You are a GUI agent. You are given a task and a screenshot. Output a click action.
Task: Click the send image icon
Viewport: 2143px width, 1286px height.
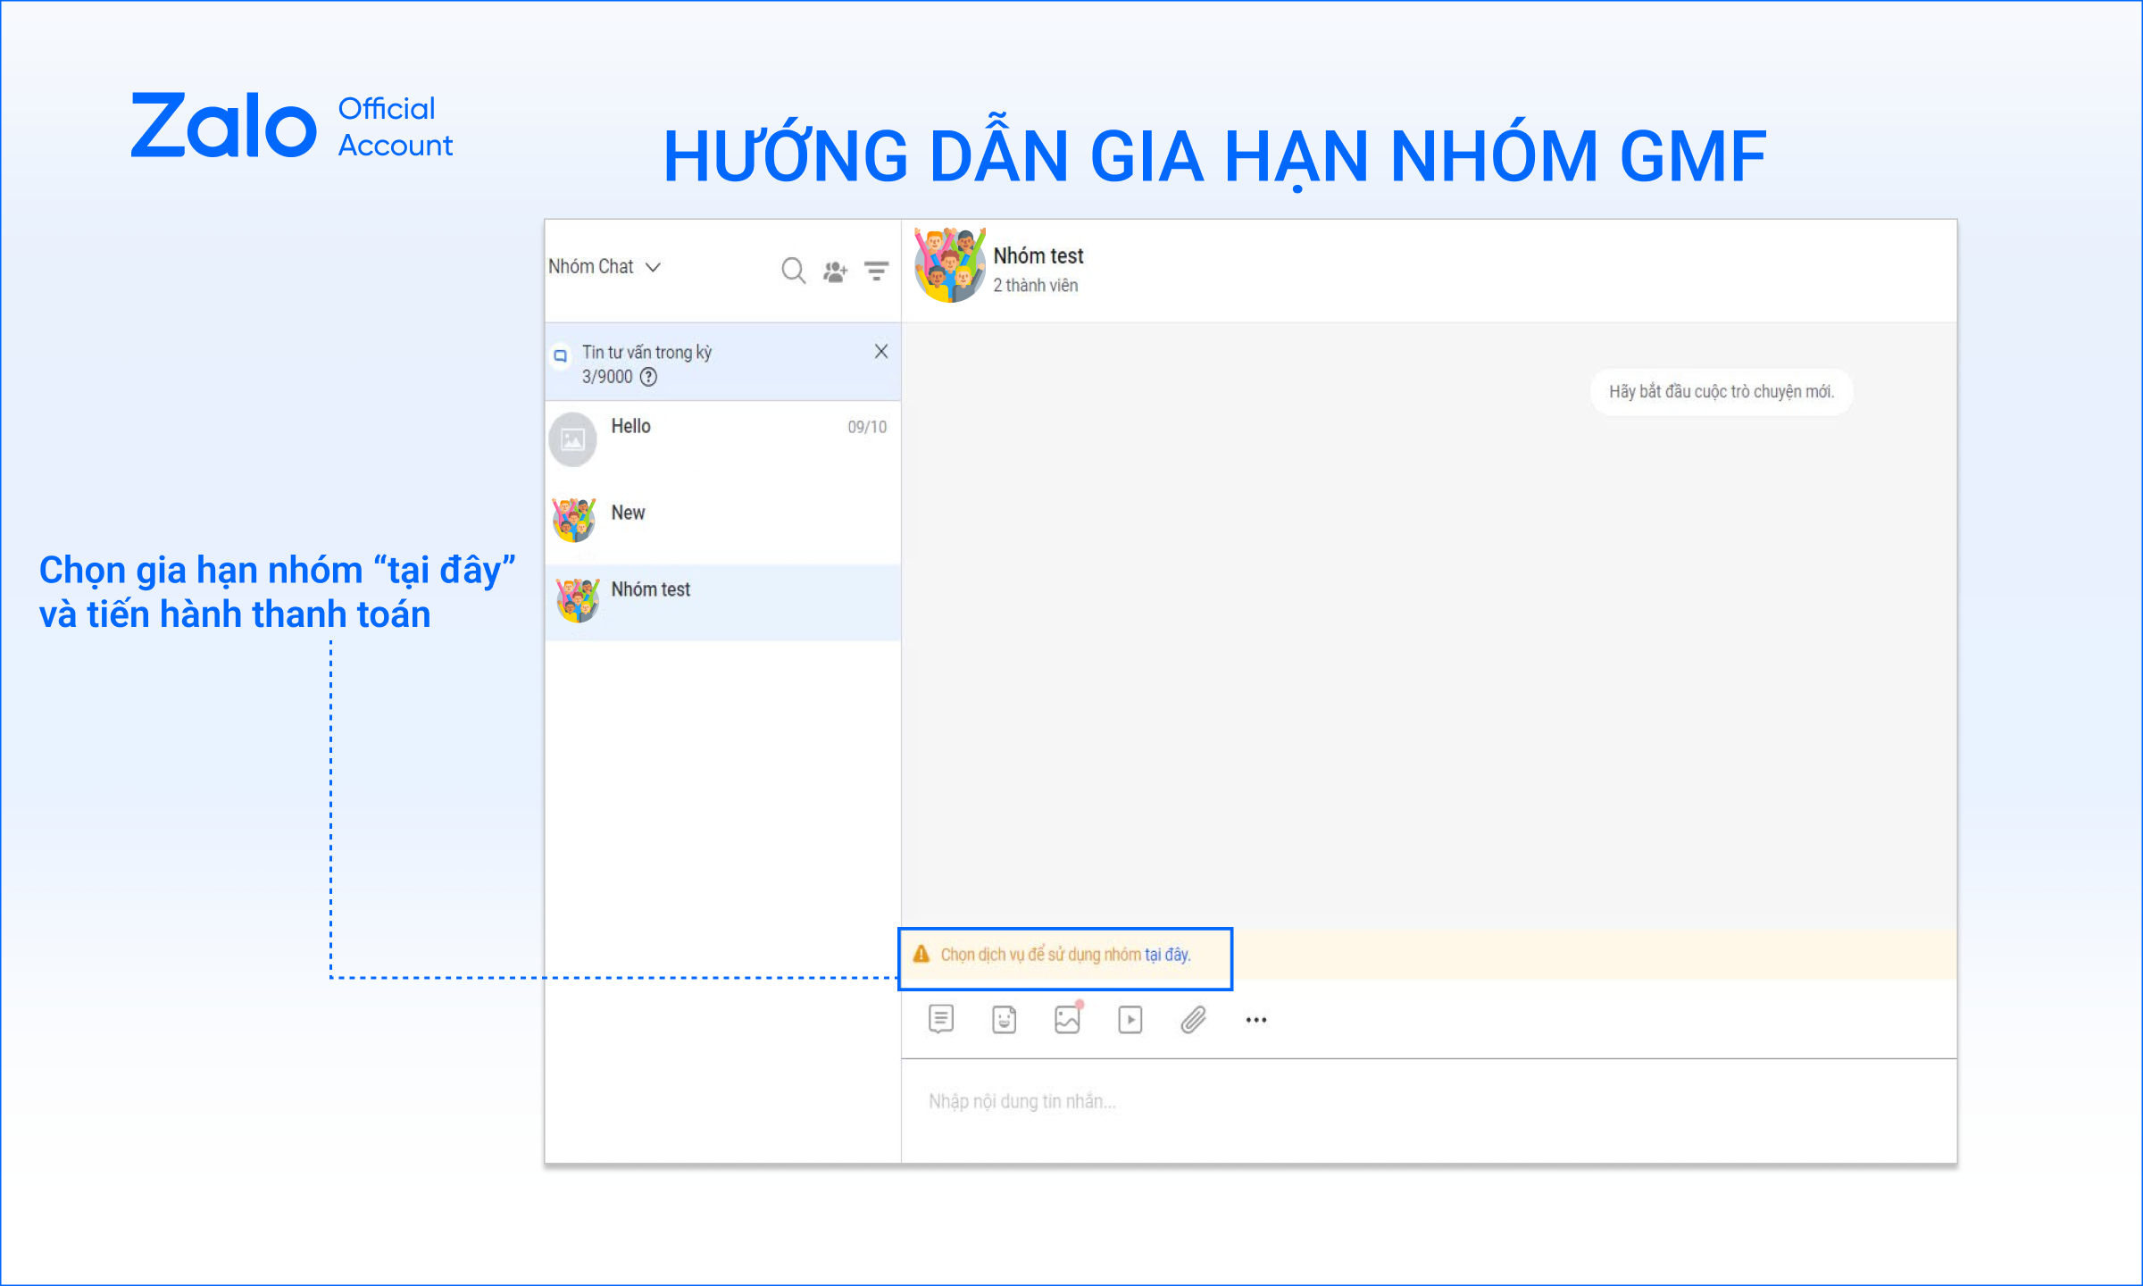[x=1067, y=1018]
